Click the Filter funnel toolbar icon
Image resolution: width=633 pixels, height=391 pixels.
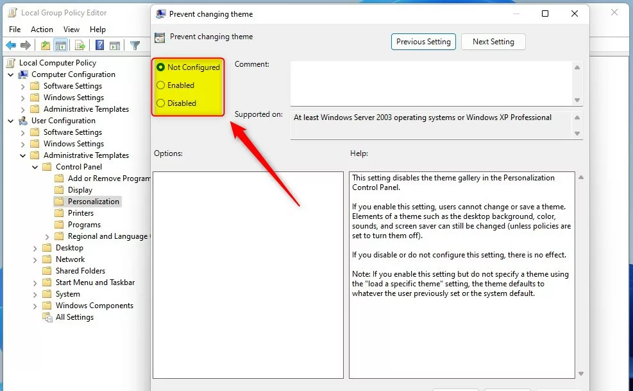(x=135, y=46)
